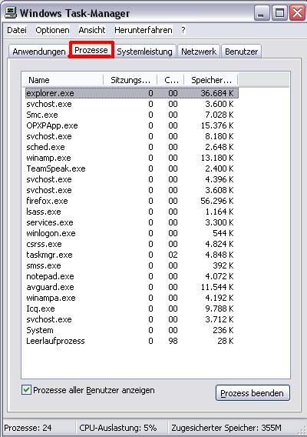Switch to the Systemleistung tab
The image size is (307, 437).
pos(144,52)
